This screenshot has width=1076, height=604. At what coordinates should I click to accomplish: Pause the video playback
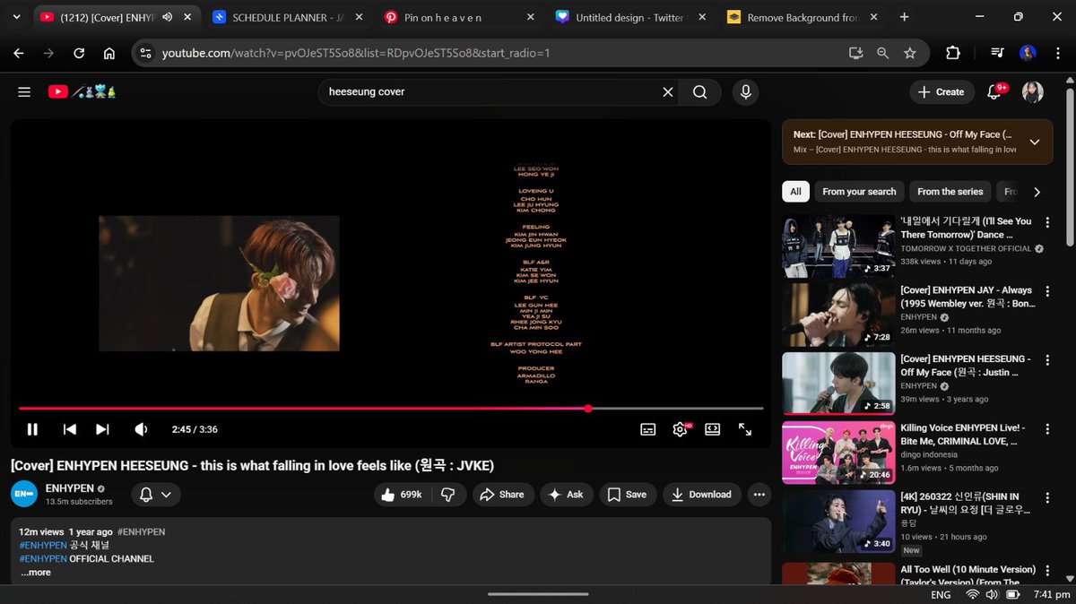point(32,429)
